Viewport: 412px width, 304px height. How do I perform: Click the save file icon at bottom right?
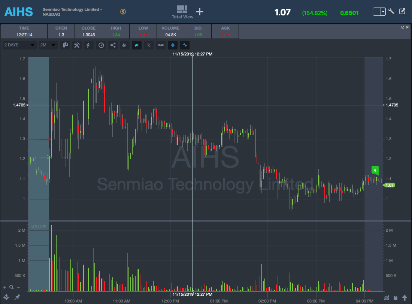[x=396, y=298]
